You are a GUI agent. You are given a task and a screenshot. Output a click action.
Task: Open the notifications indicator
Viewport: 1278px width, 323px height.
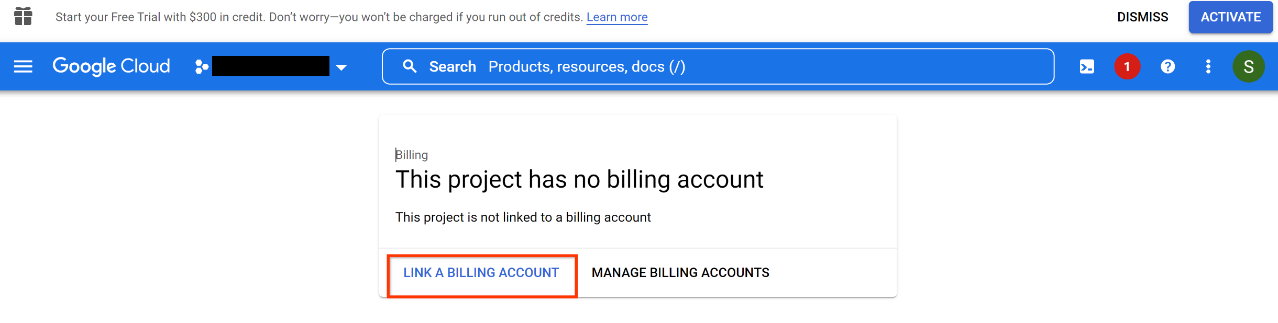[x=1127, y=66]
